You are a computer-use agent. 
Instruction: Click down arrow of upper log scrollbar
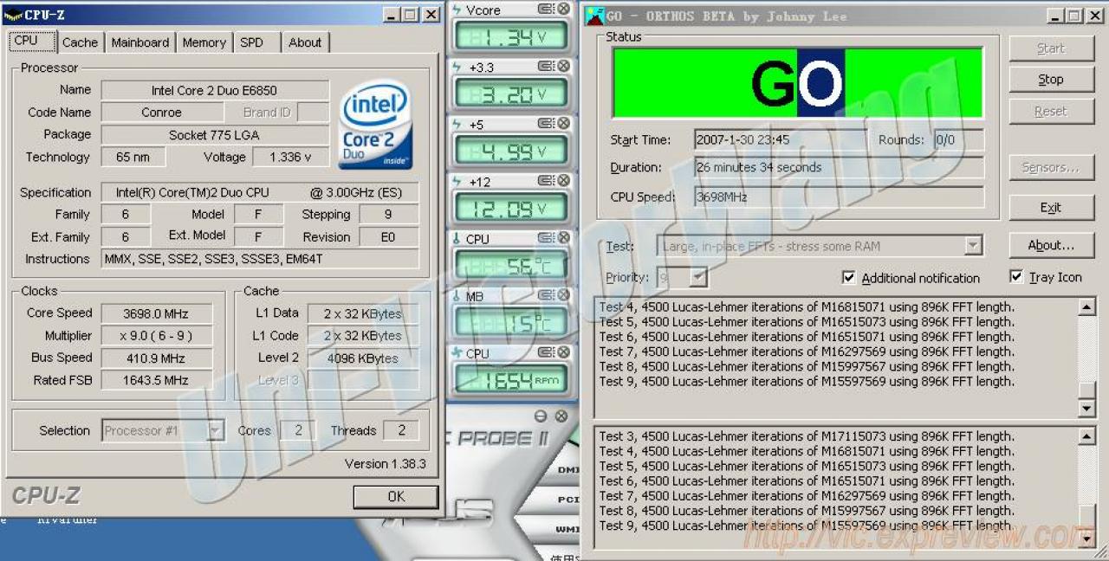1087,408
